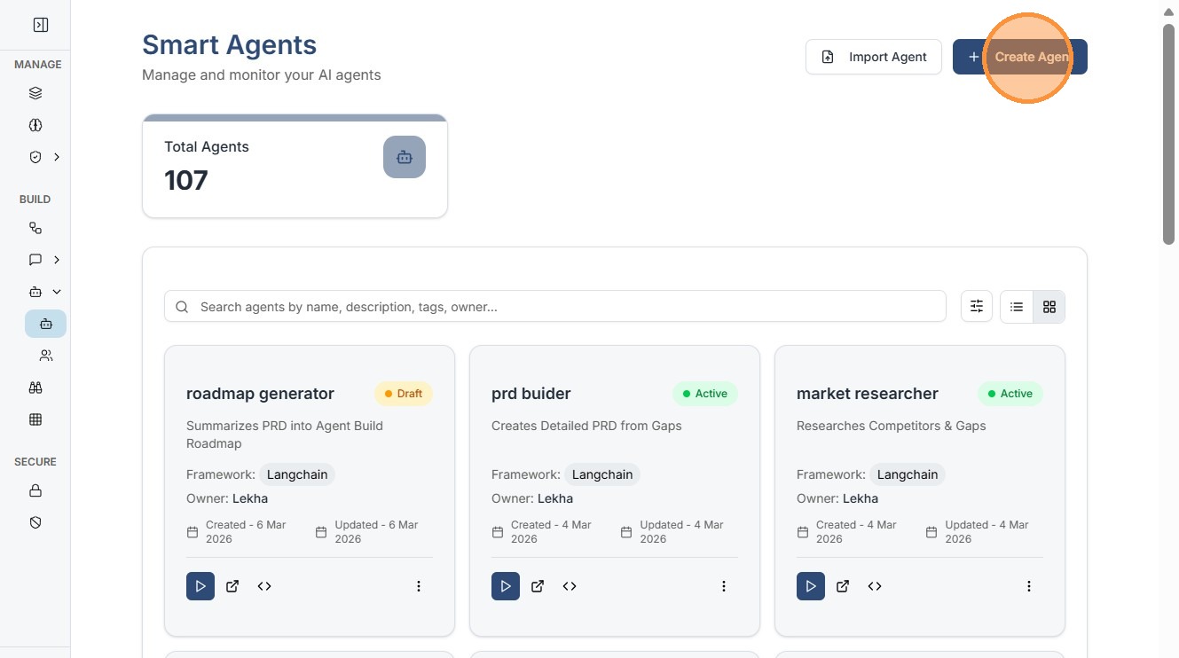Image resolution: width=1179 pixels, height=658 pixels.
Task: Expand the chat bubble submenu chevron
Action: (57, 260)
